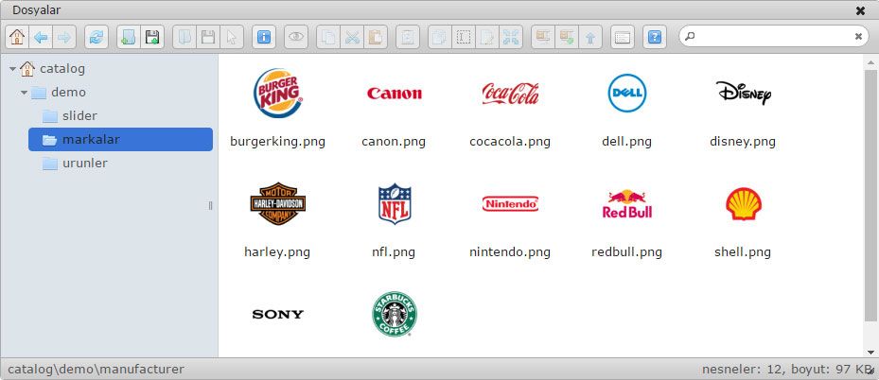879x380 pixels.
Task: Click inside the search input field
Action: 774,36
